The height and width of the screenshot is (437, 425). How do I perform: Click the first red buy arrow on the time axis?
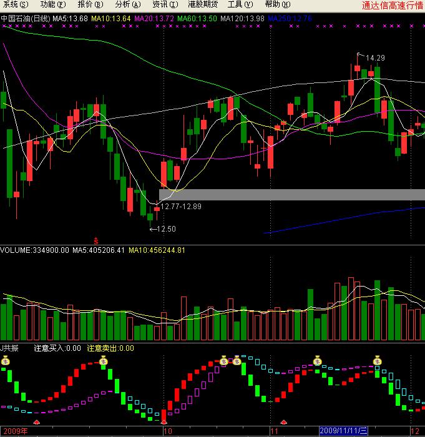(x=36, y=422)
